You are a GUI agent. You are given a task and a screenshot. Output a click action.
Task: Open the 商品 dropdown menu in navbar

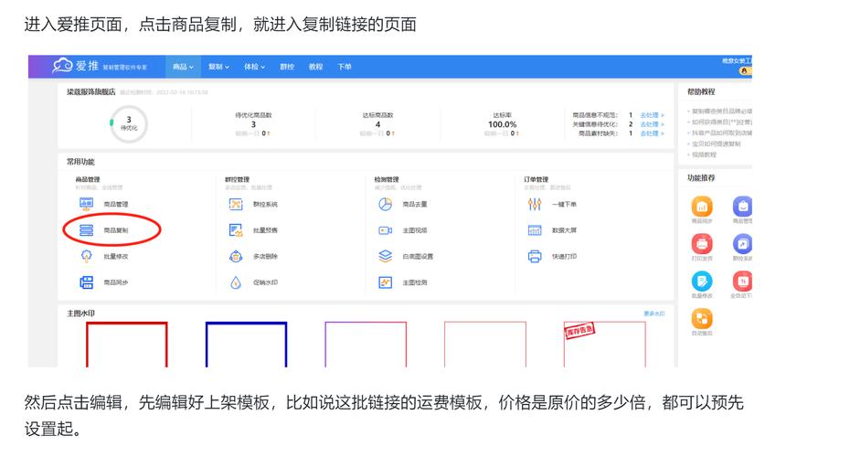(x=183, y=67)
